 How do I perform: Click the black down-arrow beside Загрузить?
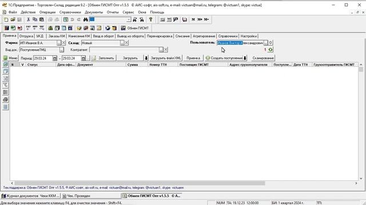(x=146, y=58)
